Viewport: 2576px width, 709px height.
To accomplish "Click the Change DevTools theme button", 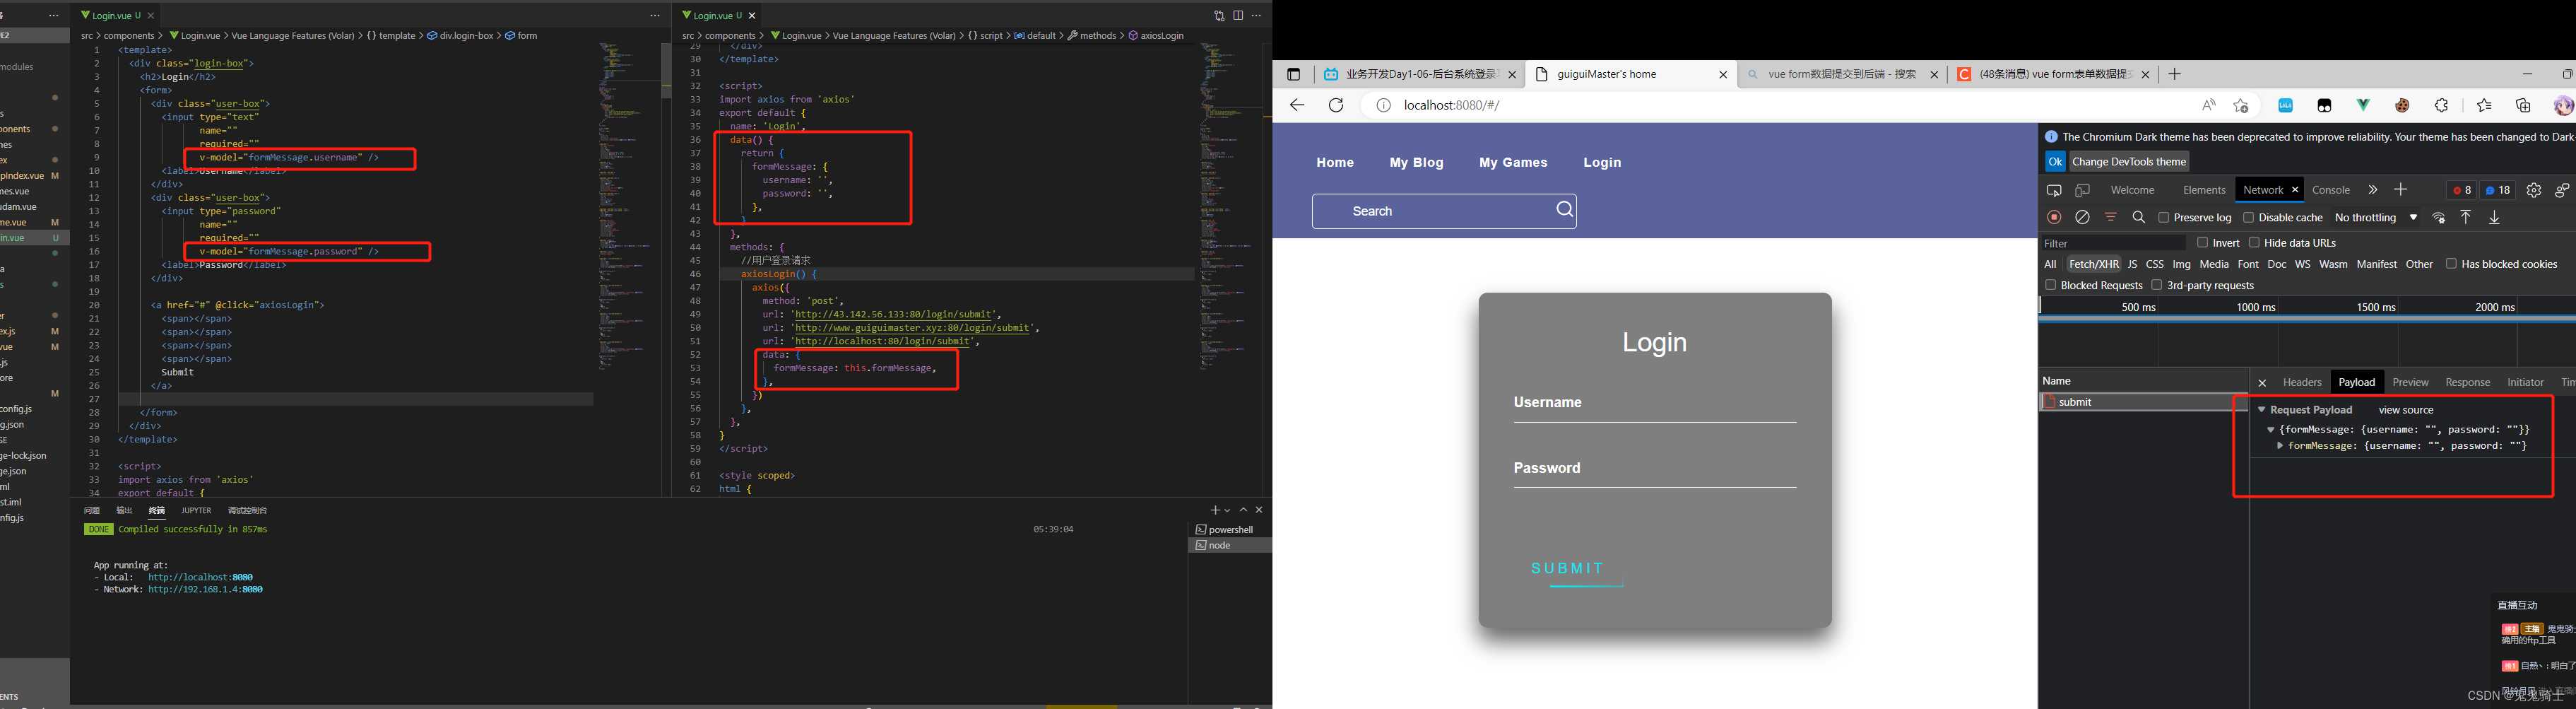I will coord(2129,162).
